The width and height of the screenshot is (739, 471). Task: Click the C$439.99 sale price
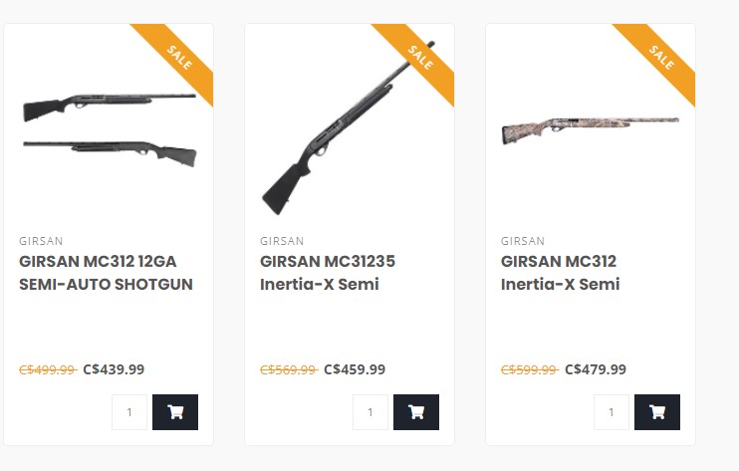tap(114, 369)
